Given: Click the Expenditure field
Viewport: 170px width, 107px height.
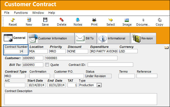Looking at the screenshot, I should pos(104,51).
